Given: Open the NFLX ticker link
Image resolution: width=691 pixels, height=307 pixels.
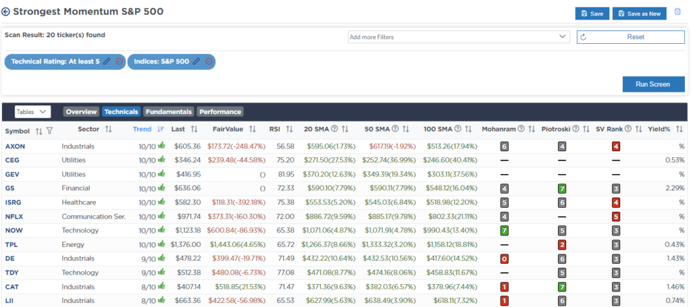Looking at the screenshot, I should point(13,217).
